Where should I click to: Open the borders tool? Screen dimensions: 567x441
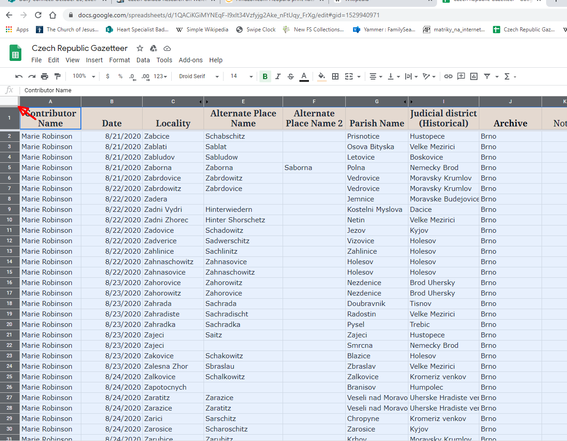coord(335,76)
